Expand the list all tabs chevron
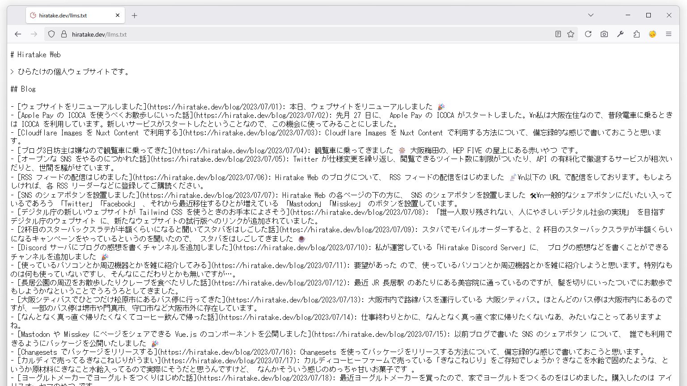The height and width of the screenshot is (386, 687). pos(591,15)
